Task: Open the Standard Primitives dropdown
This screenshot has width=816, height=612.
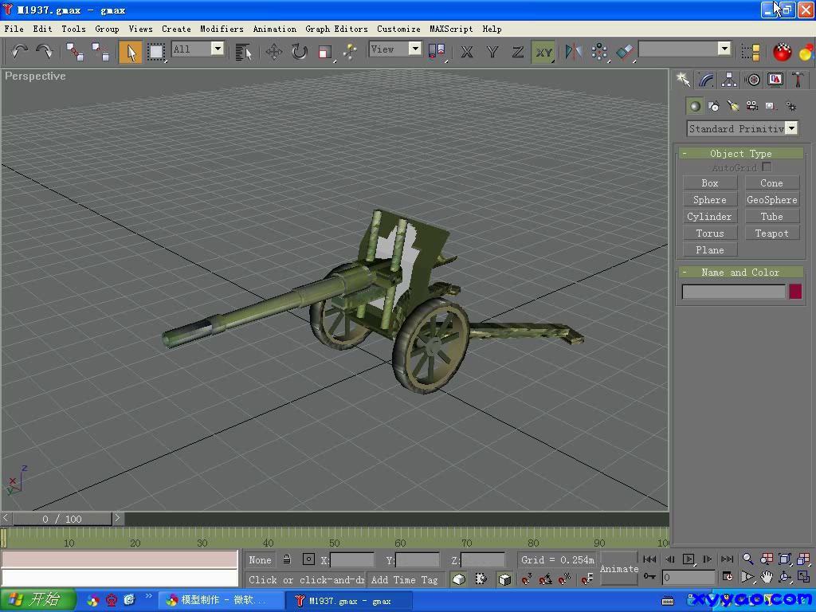Action: pos(742,128)
